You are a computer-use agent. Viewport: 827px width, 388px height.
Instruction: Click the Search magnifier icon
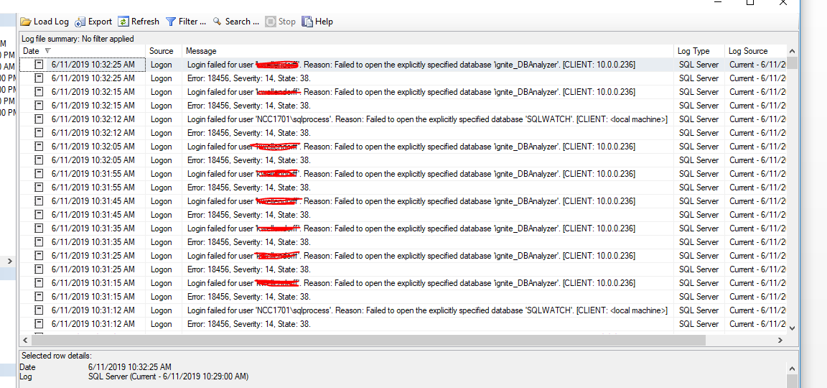(218, 22)
